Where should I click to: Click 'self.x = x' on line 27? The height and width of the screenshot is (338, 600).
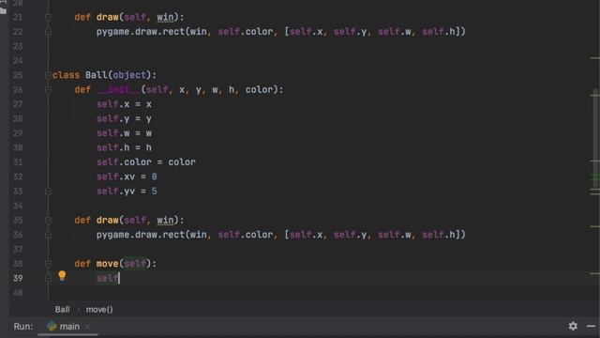click(124, 104)
